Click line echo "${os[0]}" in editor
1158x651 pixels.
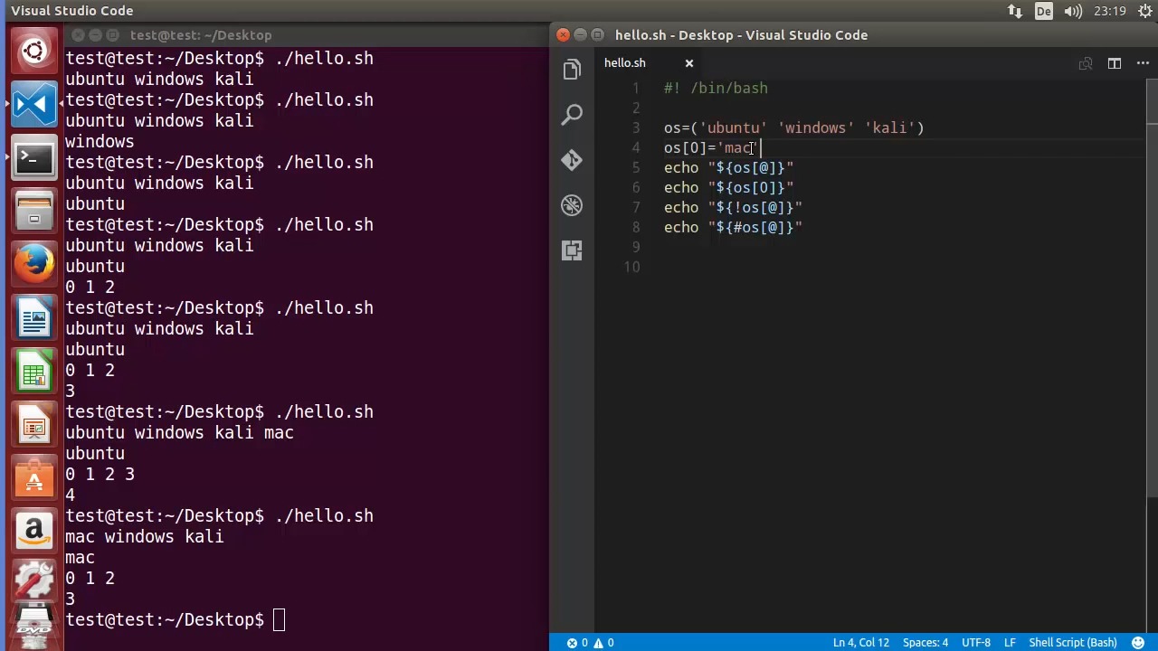point(728,188)
